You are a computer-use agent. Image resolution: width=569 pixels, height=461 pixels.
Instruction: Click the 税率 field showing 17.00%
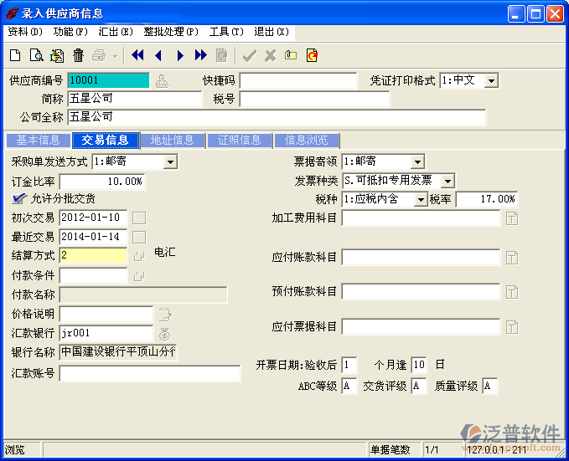click(x=487, y=199)
